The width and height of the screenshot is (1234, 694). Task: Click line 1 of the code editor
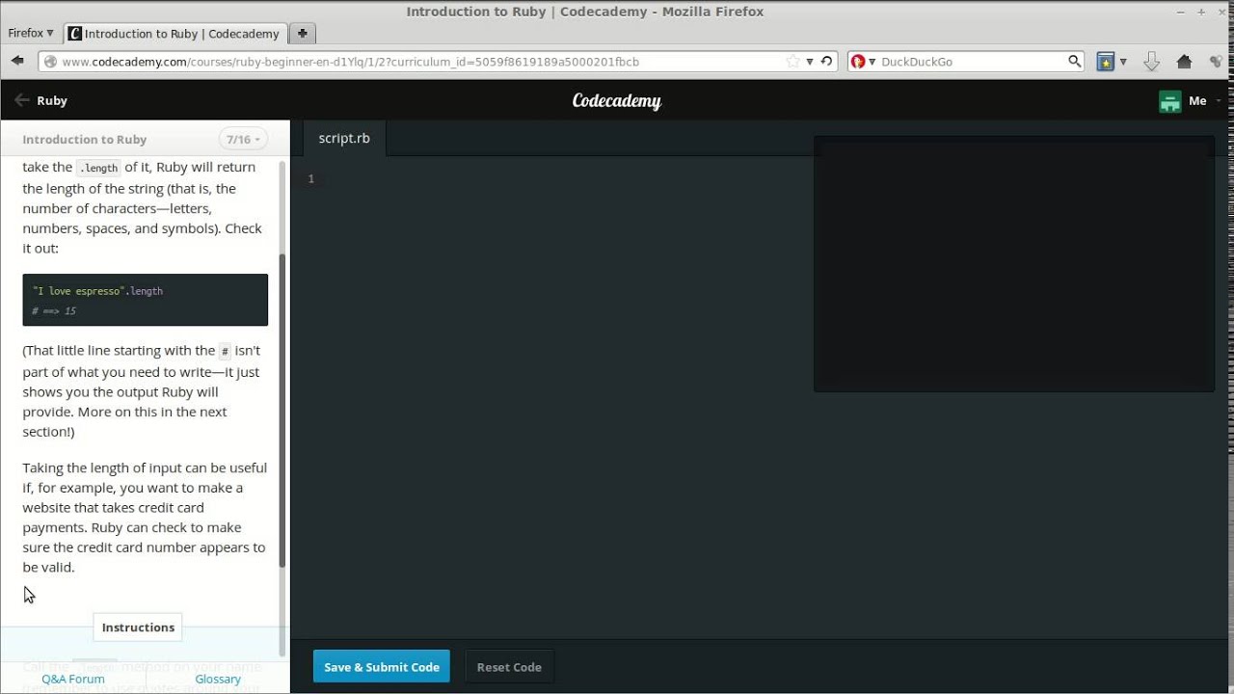tap(569, 178)
